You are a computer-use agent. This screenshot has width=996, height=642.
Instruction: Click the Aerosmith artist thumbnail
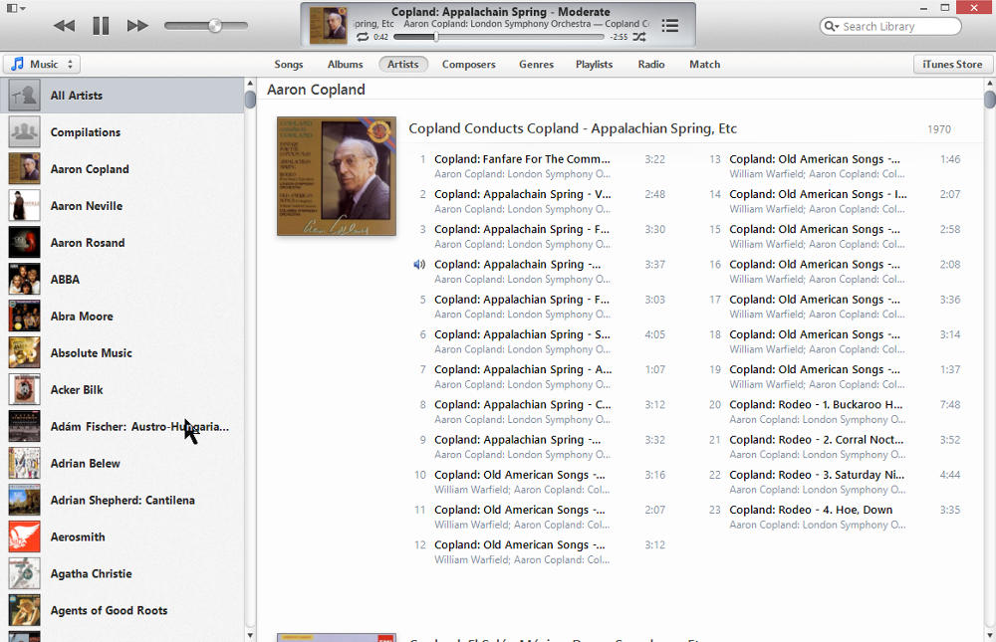(x=24, y=537)
